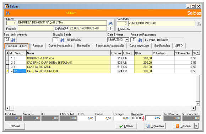Expand the arrow next to Cancelar button
Viewport: 206px width, 134px height.
[x=196, y=126]
